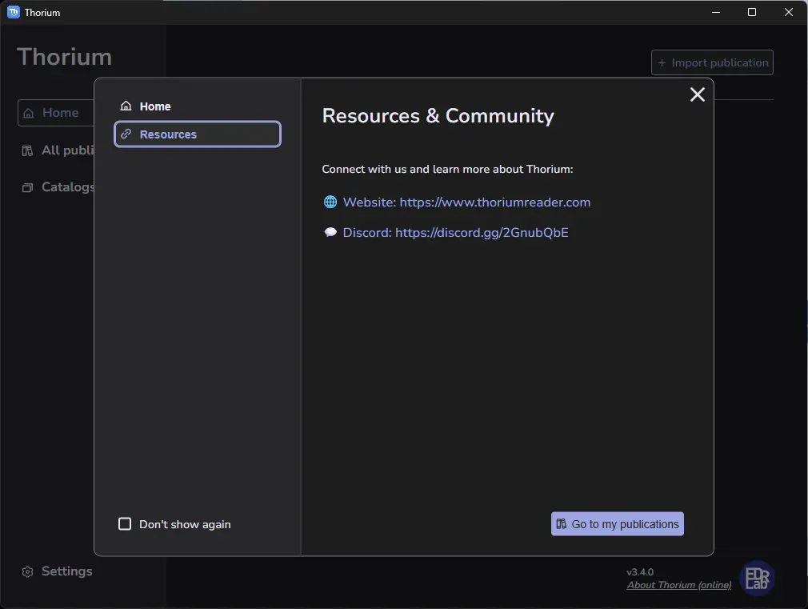Click the Resources & Community heading
Image resolution: width=808 pixels, height=609 pixels.
coord(438,116)
